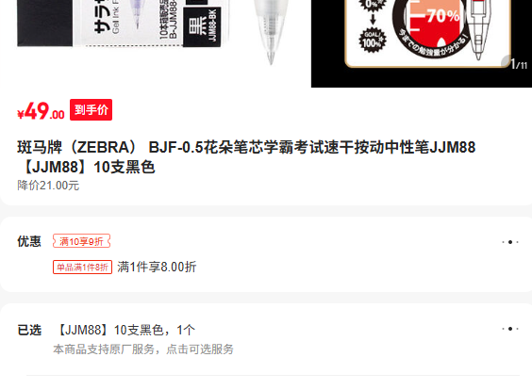Click the 满1件享8.00折 promotion text
This screenshot has height=390, width=532.
[x=157, y=267]
